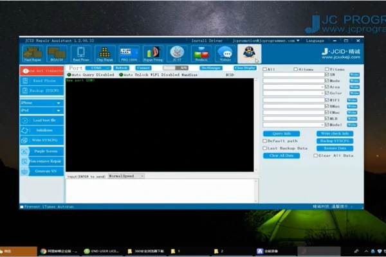Click the Restore Data button
Viewport: 386px width, 257px height.
[x=335, y=148]
